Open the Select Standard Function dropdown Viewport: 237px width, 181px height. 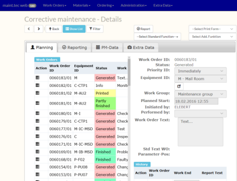[x=158, y=37]
